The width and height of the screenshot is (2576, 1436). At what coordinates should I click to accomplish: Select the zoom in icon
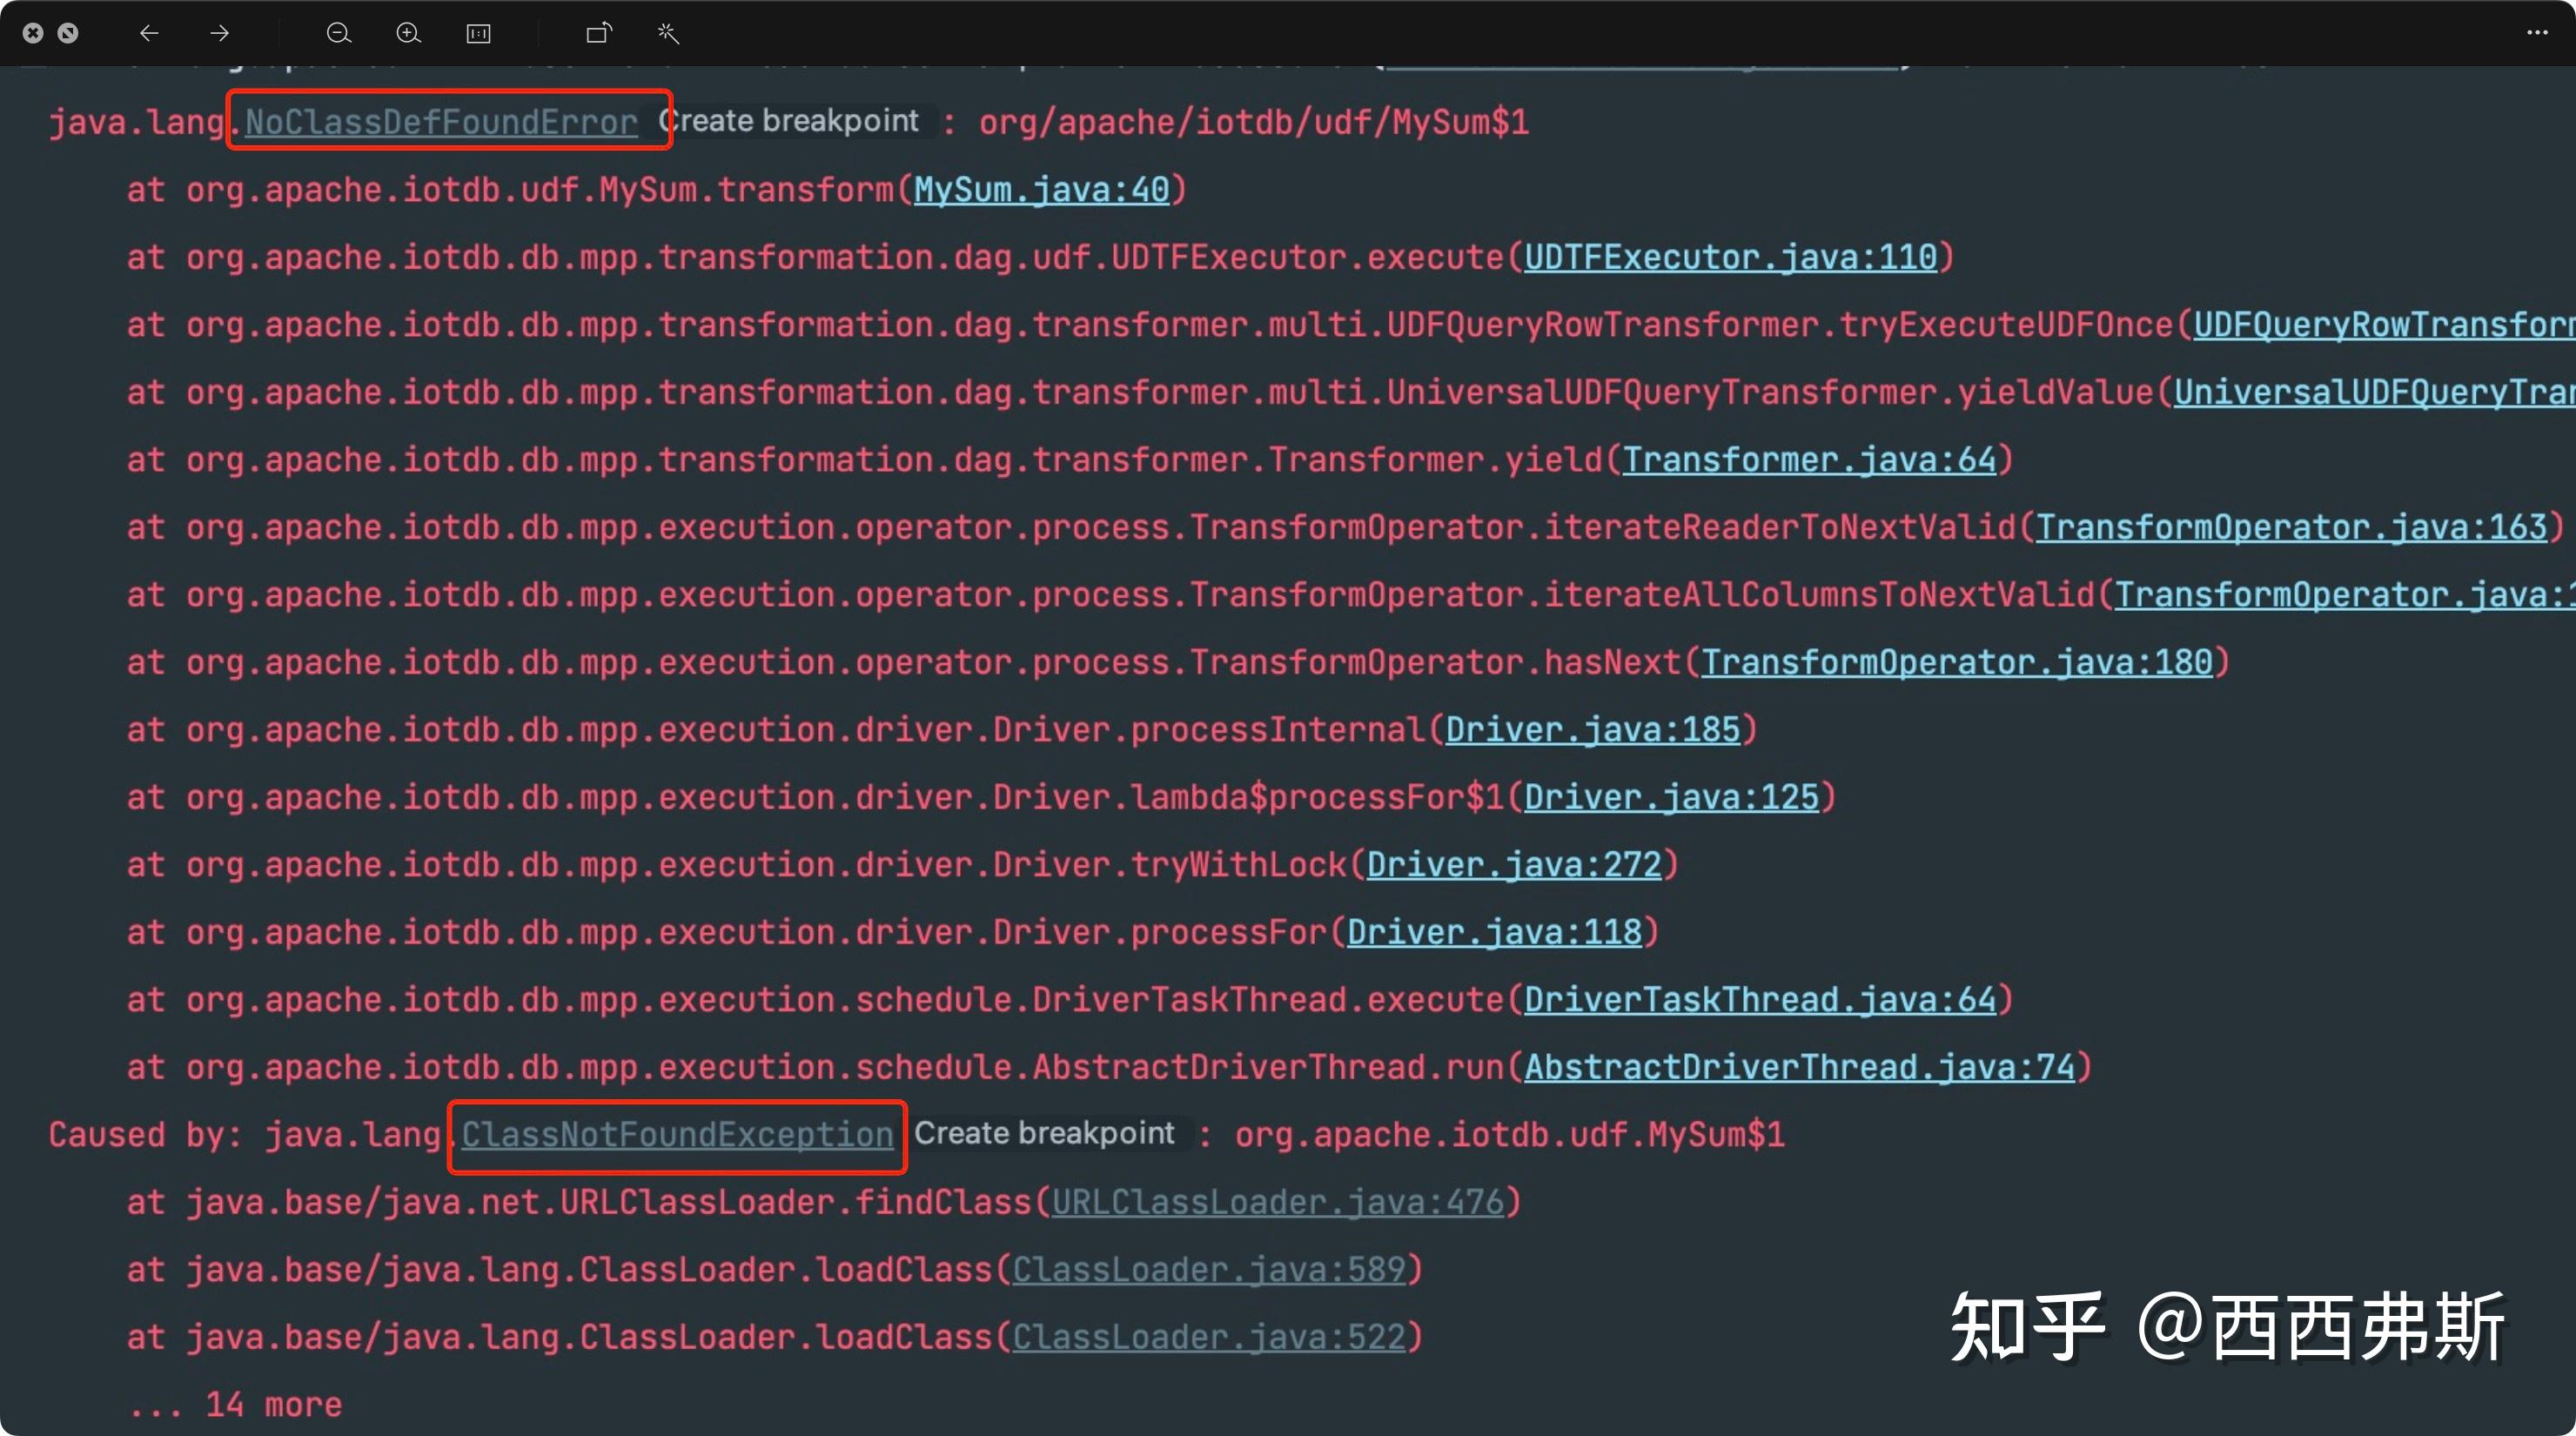(408, 33)
